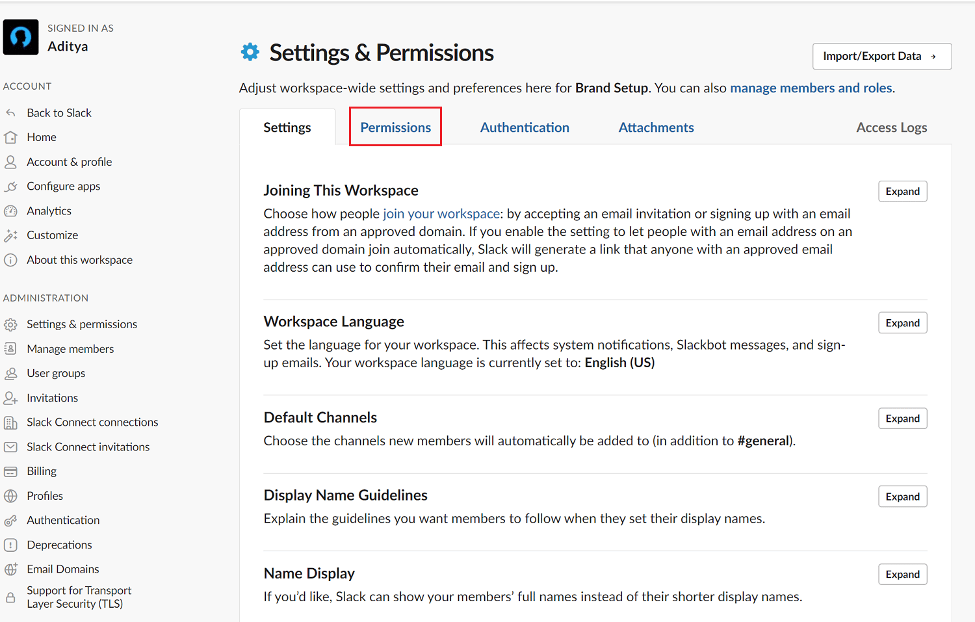
Task: Click the Home house icon
Action: tap(10, 137)
